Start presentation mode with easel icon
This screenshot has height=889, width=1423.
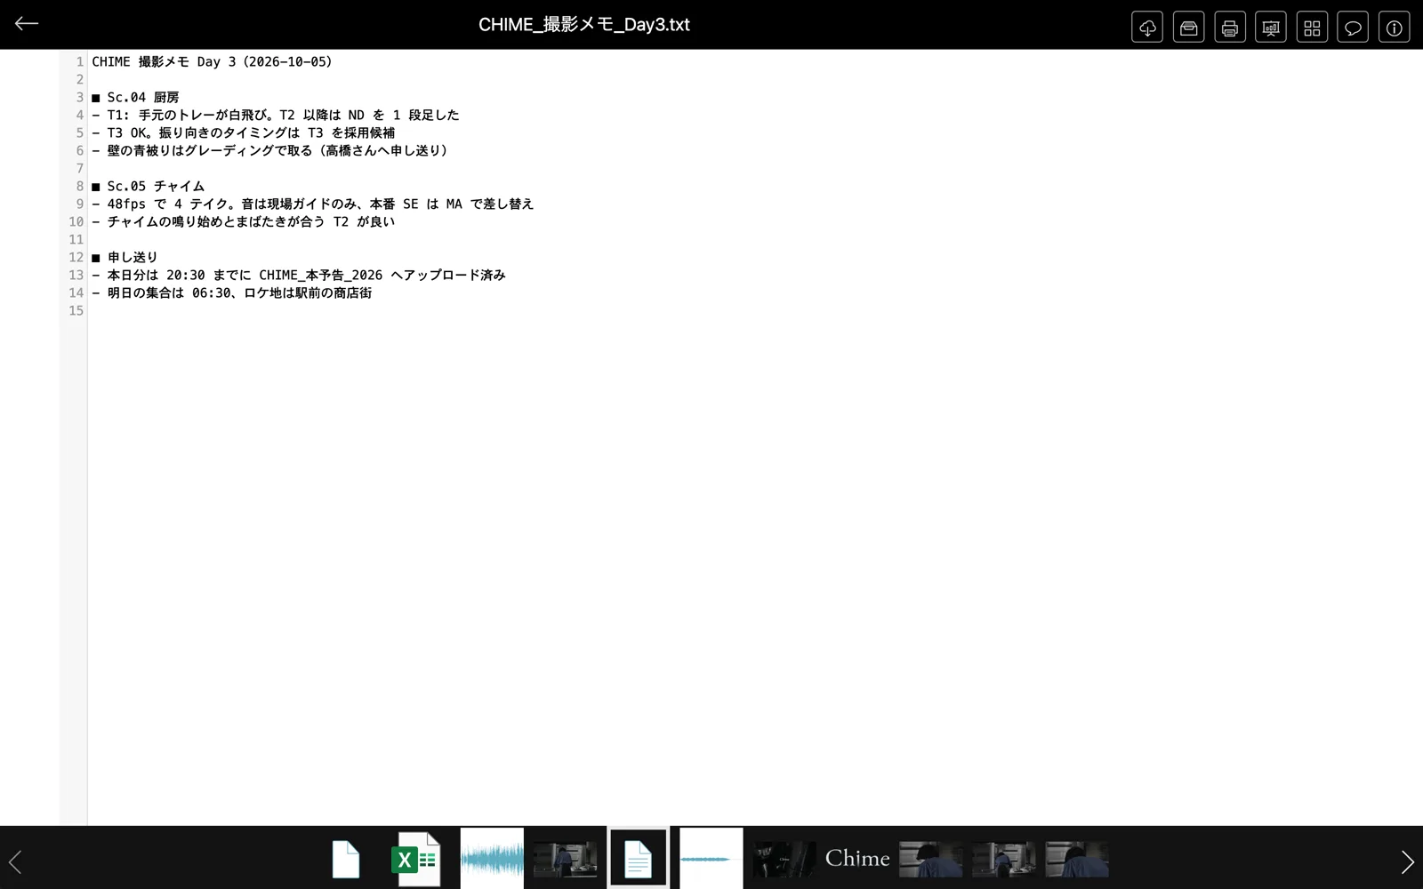click(x=1271, y=28)
